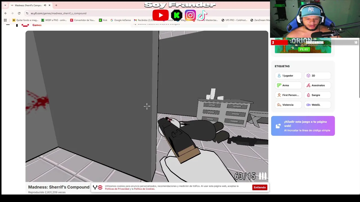
Task: Click the WebGL tag icon
Action: pos(308,105)
